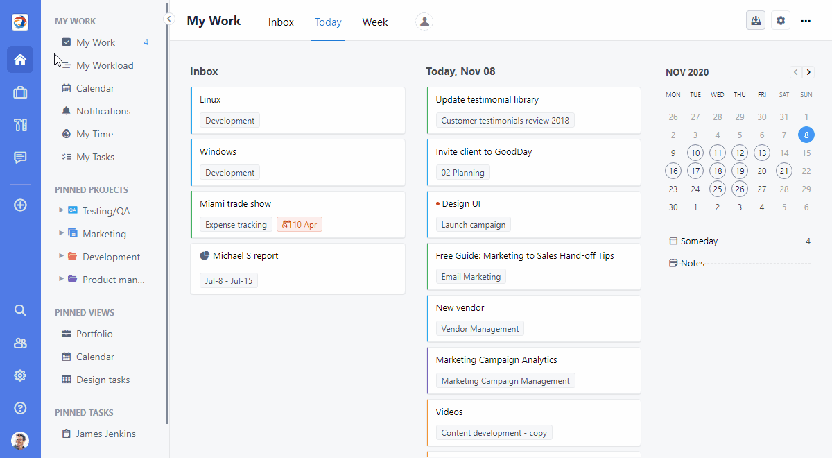Open the Notifications sidebar item
The height and width of the screenshot is (458, 832).
(x=103, y=111)
